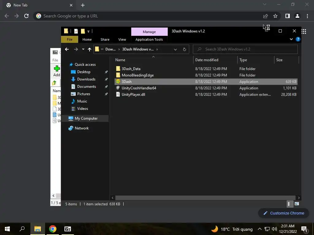The image size is (314, 235).
Task: Expand address bar history dropdown
Action: point(175,50)
